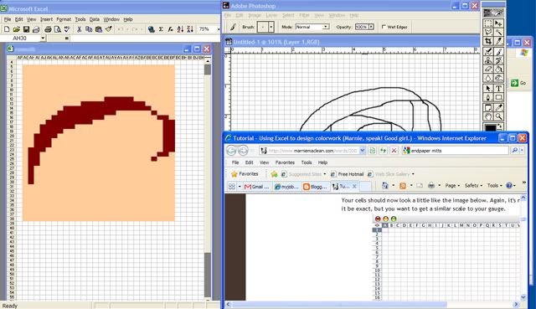Click Photoshop's Opacity value field
Viewport: 536px width, 309px height.
tap(362, 27)
